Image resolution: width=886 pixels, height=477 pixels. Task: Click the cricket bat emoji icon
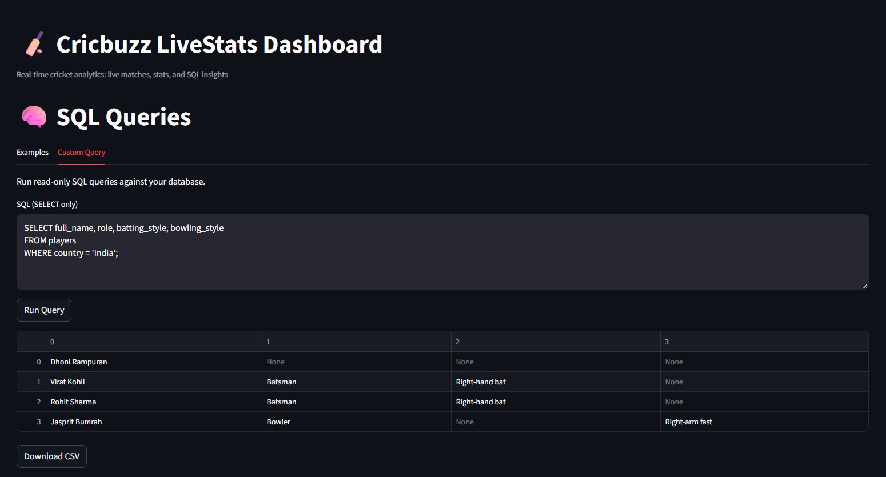(34, 44)
